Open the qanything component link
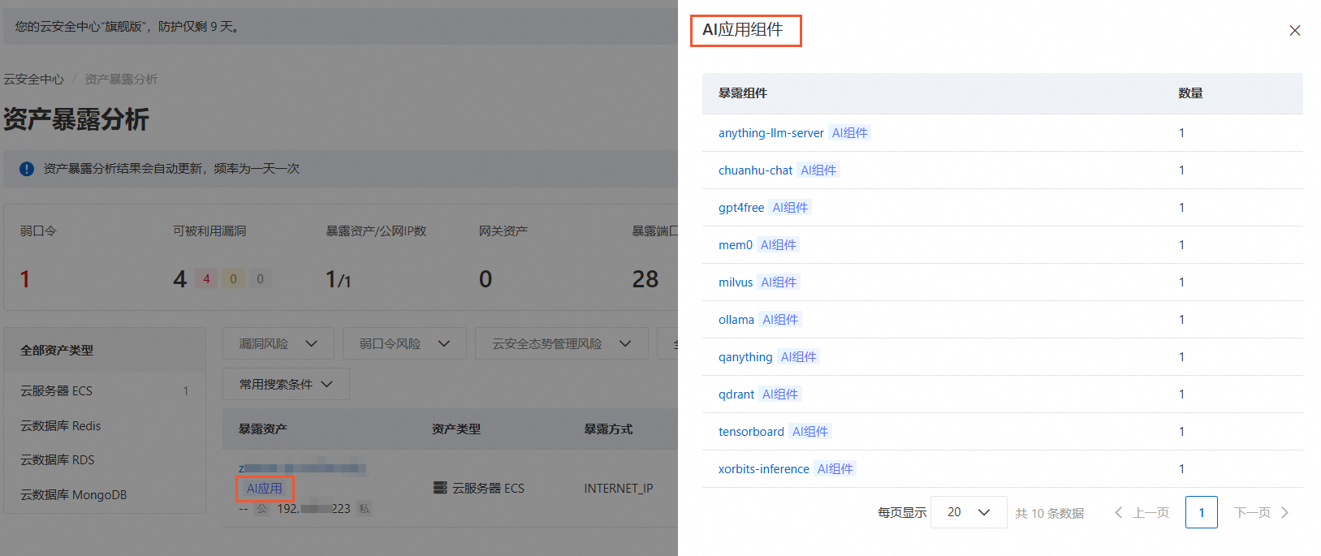Image resolution: width=1321 pixels, height=556 pixels. click(x=745, y=357)
